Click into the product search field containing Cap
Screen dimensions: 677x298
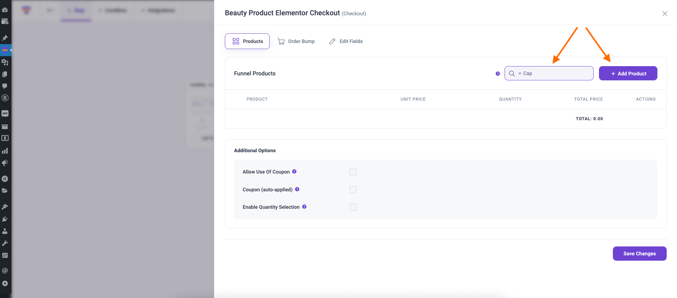549,73
